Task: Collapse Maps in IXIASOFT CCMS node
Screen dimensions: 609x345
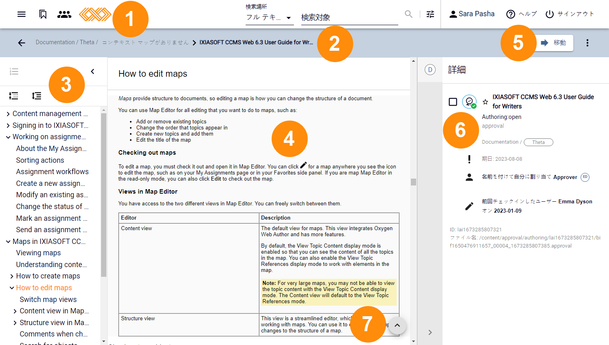Action: [x=8, y=241]
